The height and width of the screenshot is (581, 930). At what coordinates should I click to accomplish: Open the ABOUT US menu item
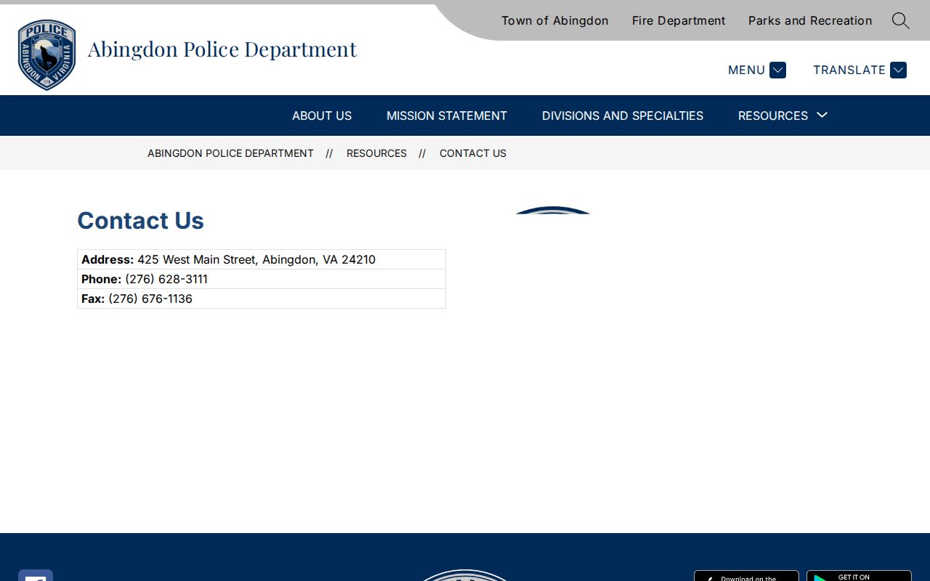[322, 115]
